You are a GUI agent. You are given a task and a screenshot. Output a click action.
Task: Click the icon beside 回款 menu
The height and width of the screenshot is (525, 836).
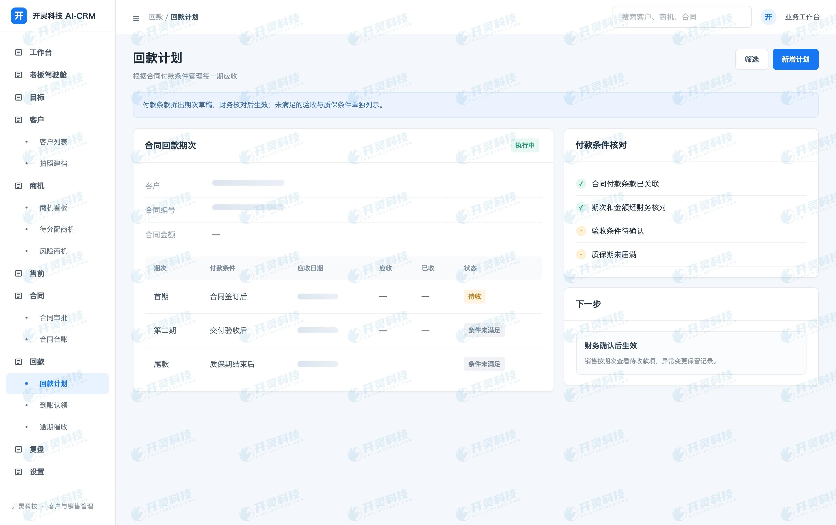click(19, 362)
